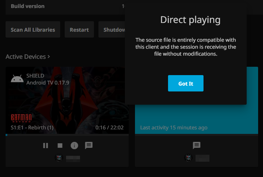Open message icon on the teal device card

(x=197, y=146)
